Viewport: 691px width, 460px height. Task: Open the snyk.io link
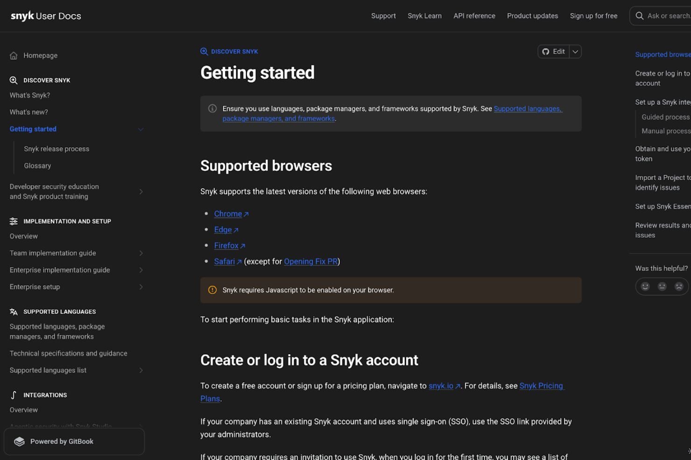444,386
